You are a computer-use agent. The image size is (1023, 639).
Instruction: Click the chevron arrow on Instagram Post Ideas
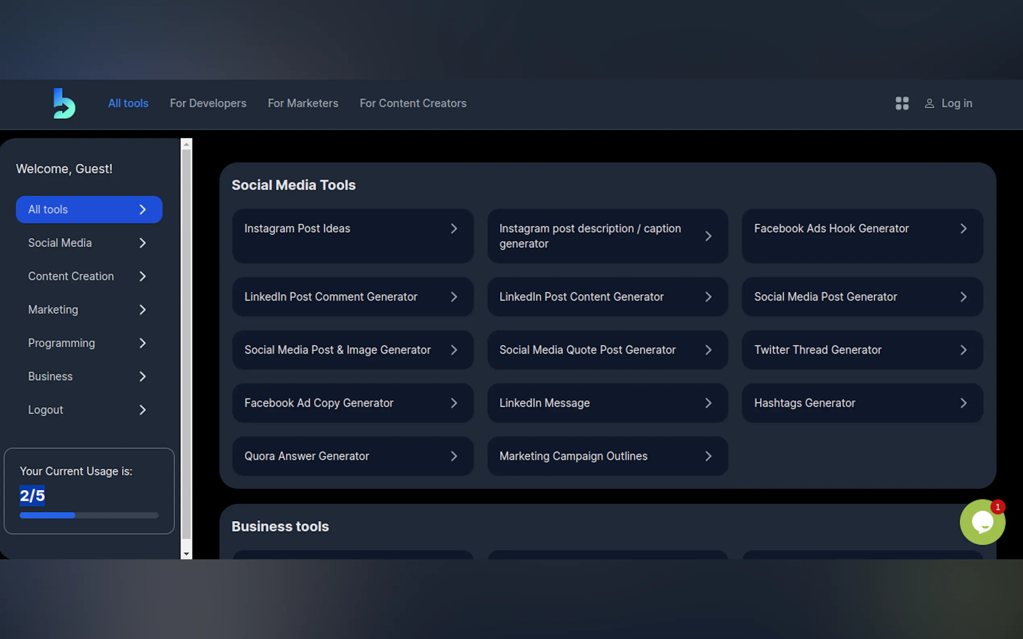454,229
